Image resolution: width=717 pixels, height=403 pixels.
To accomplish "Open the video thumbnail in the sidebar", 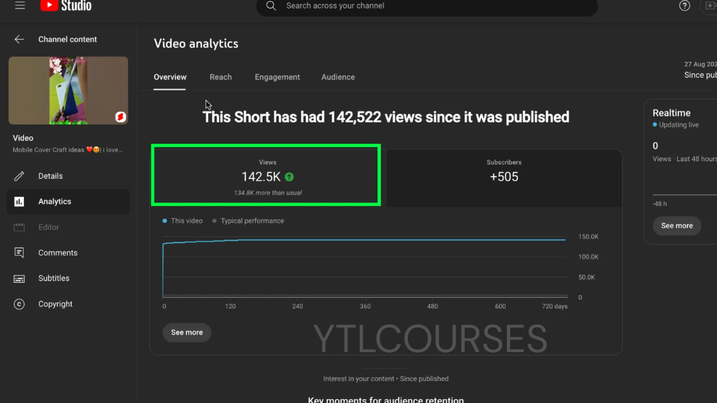I will click(68, 90).
